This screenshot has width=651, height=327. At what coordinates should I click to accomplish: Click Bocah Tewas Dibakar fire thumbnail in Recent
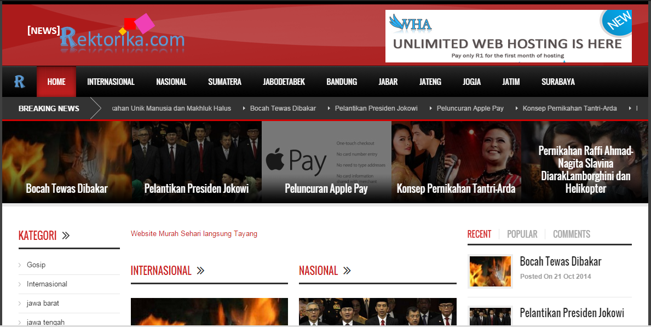489,271
